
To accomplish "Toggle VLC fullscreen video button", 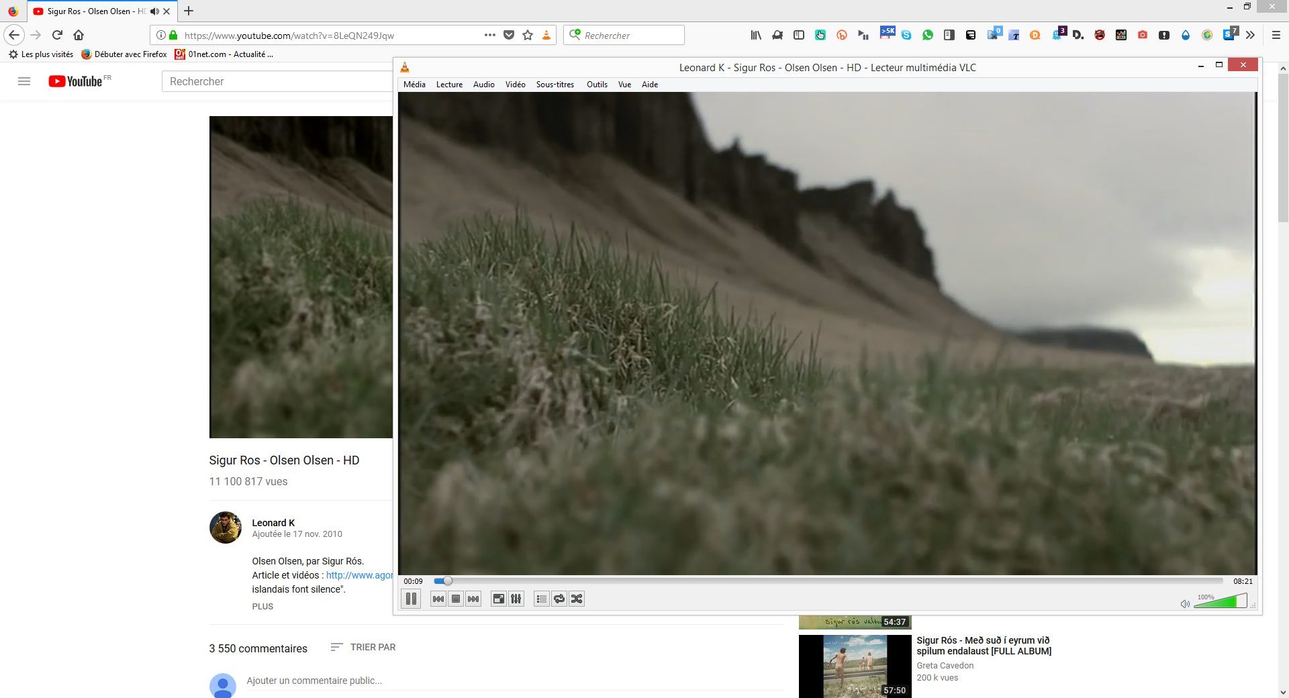I will pos(499,599).
